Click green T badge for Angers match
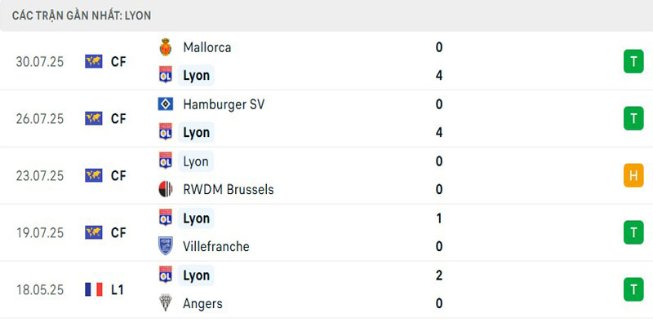The width and height of the screenshot is (653, 326). click(633, 289)
